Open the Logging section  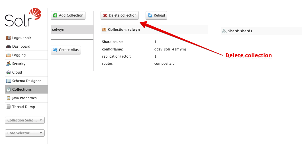tap(26, 55)
